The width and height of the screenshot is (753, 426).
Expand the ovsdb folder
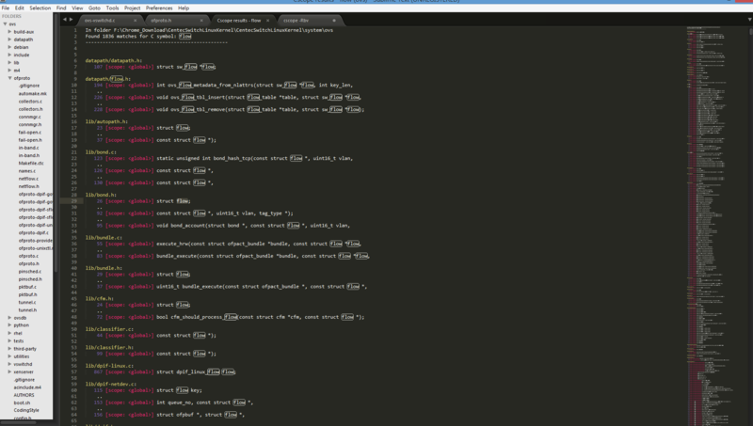pyautogui.click(x=9, y=318)
